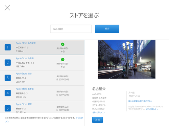Viewport: 169px width, 126px height.
Task: Click address 中央区西心斎橋1-5-5
Action: [x=25, y=63]
